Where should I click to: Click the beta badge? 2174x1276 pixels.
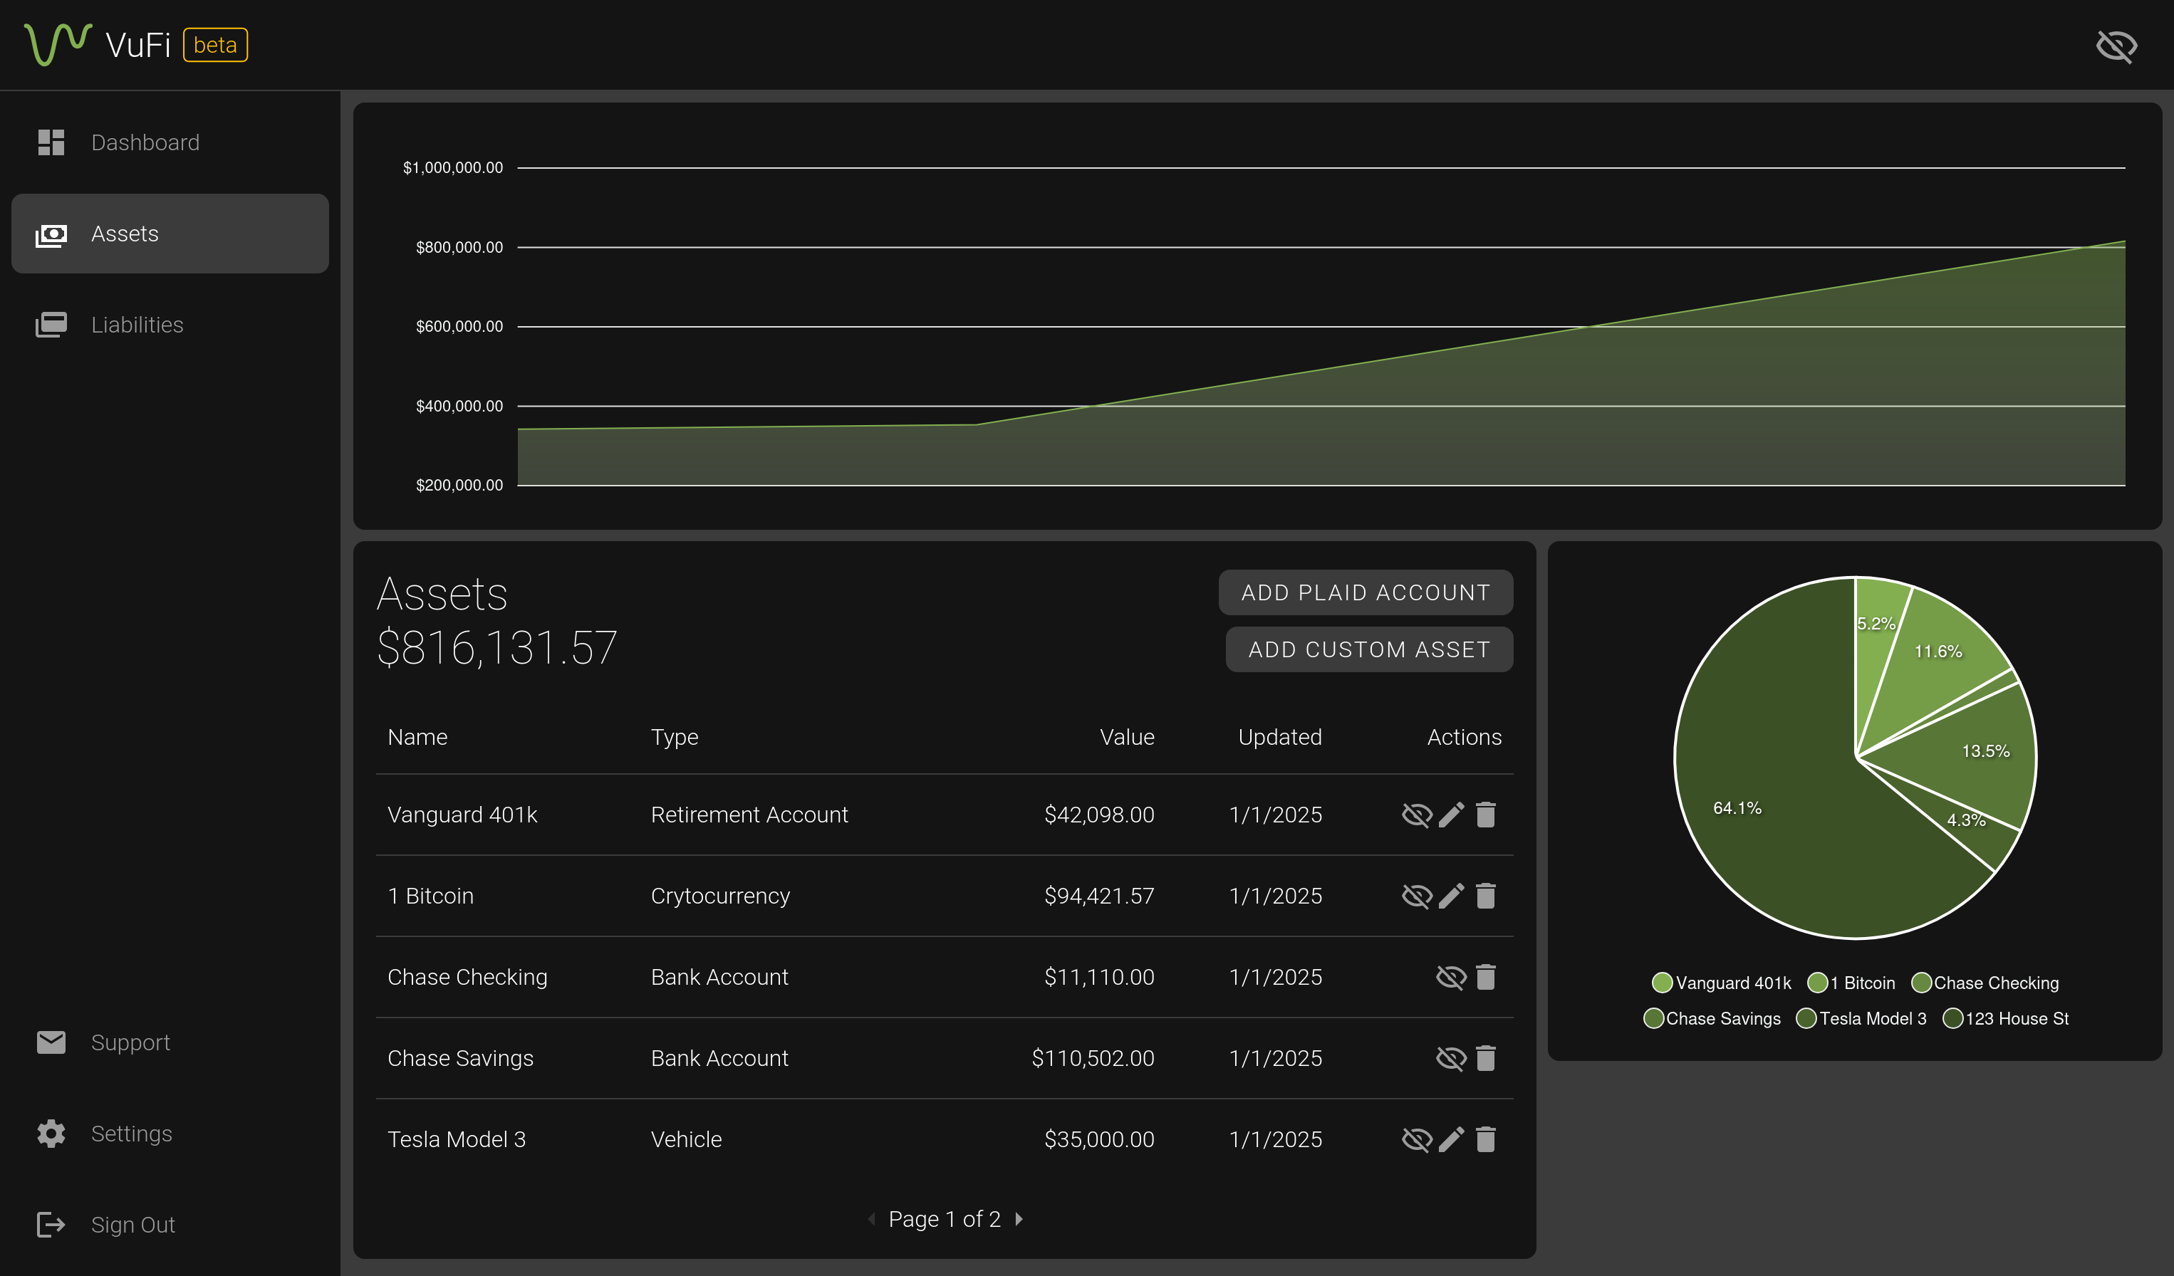[x=215, y=45]
